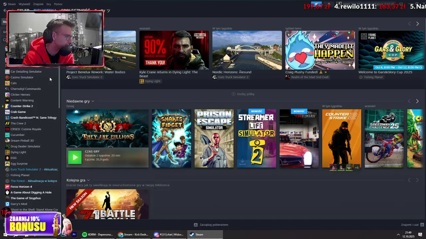
Task: Open the Znajomi menu
Action: click(38, 4)
